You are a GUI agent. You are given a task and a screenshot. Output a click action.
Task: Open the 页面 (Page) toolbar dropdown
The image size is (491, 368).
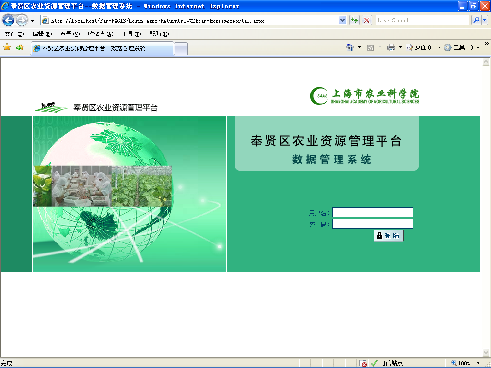423,47
